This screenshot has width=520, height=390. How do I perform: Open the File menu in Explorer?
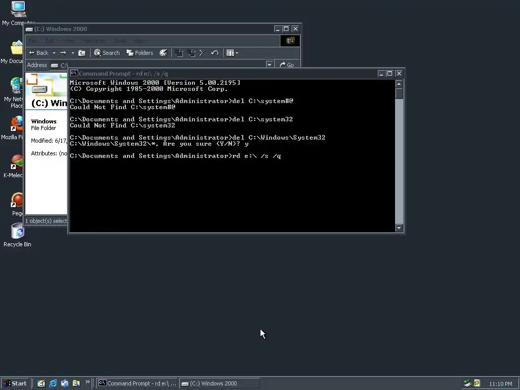[33, 41]
